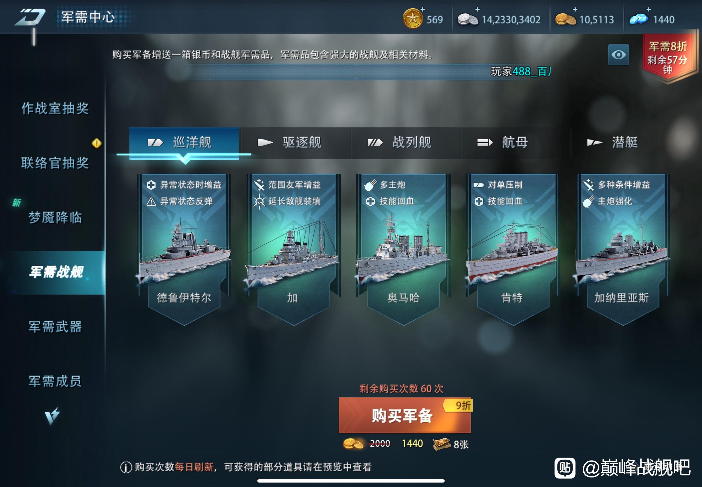Open the 军需8折 discount banner
This screenshot has width=702, height=487.
[668, 57]
